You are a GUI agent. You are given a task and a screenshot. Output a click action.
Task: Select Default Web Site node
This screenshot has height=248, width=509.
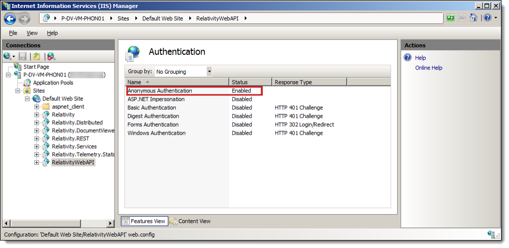pyautogui.click(x=62, y=99)
